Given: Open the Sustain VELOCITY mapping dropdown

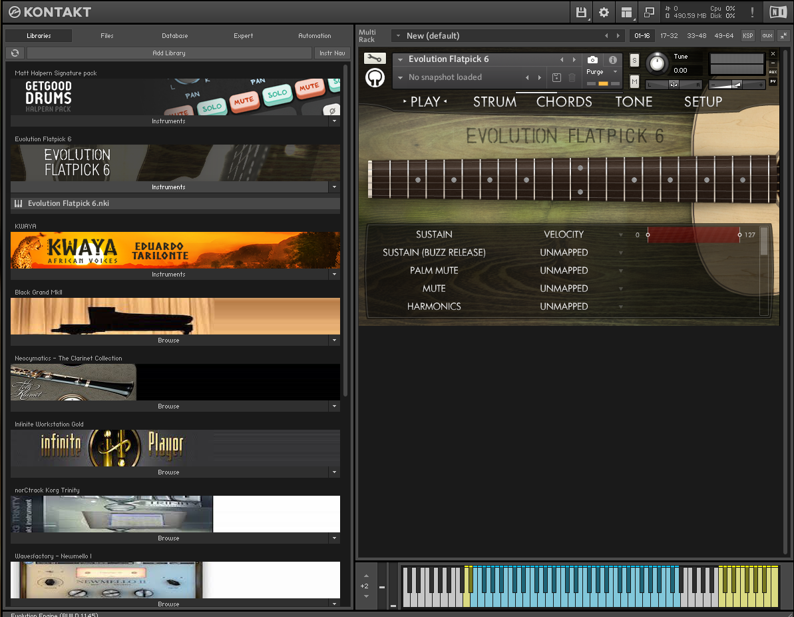Looking at the screenshot, I should coord(621,235).
